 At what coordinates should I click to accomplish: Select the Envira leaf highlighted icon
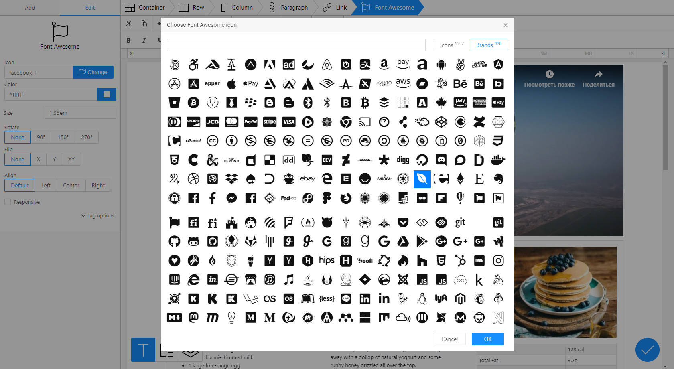point(422,179)
